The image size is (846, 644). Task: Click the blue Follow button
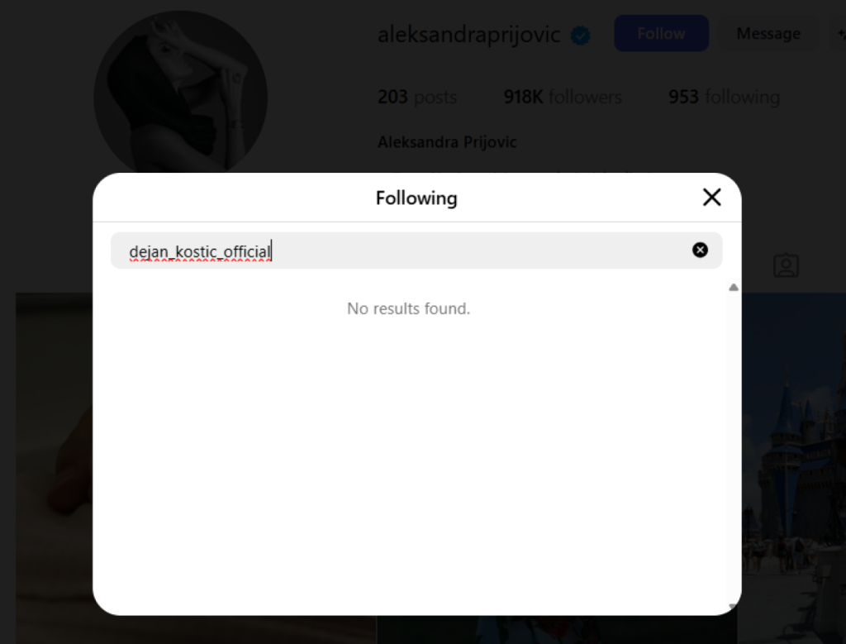pyautogui.click(x=661, y=33)
